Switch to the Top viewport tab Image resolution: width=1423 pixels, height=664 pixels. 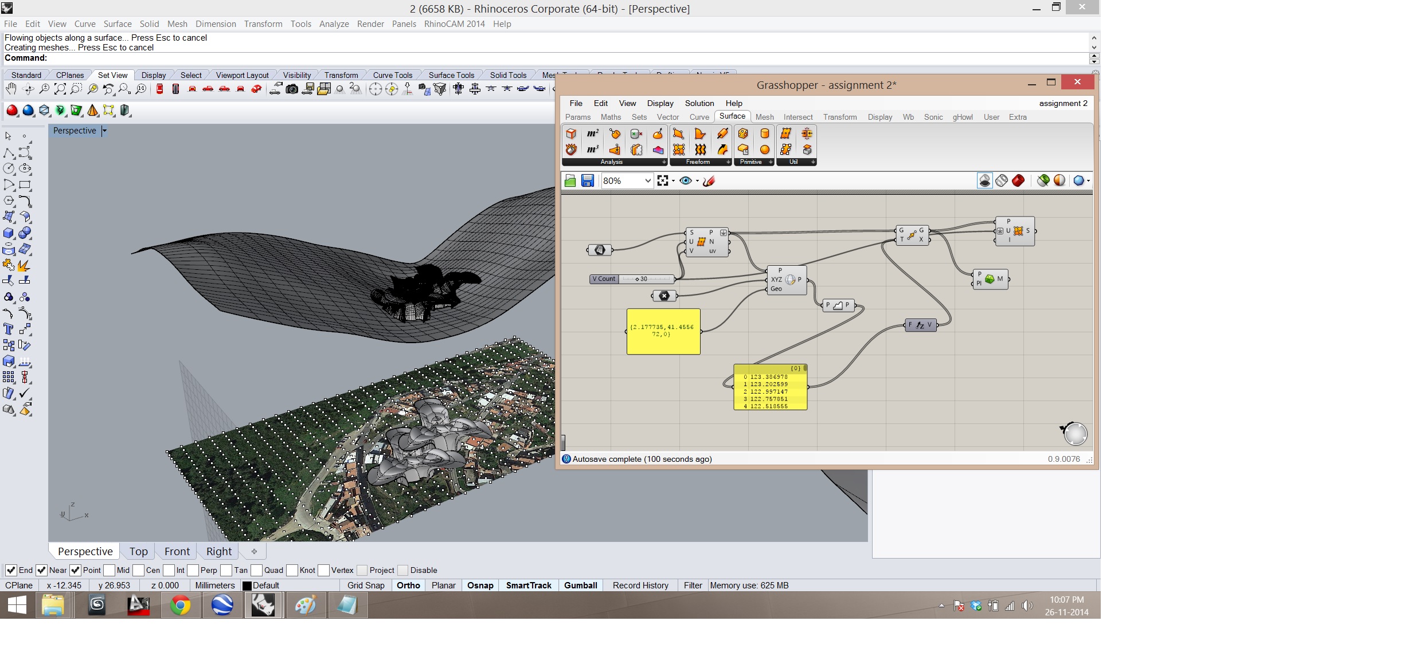[x=138, y=551]
